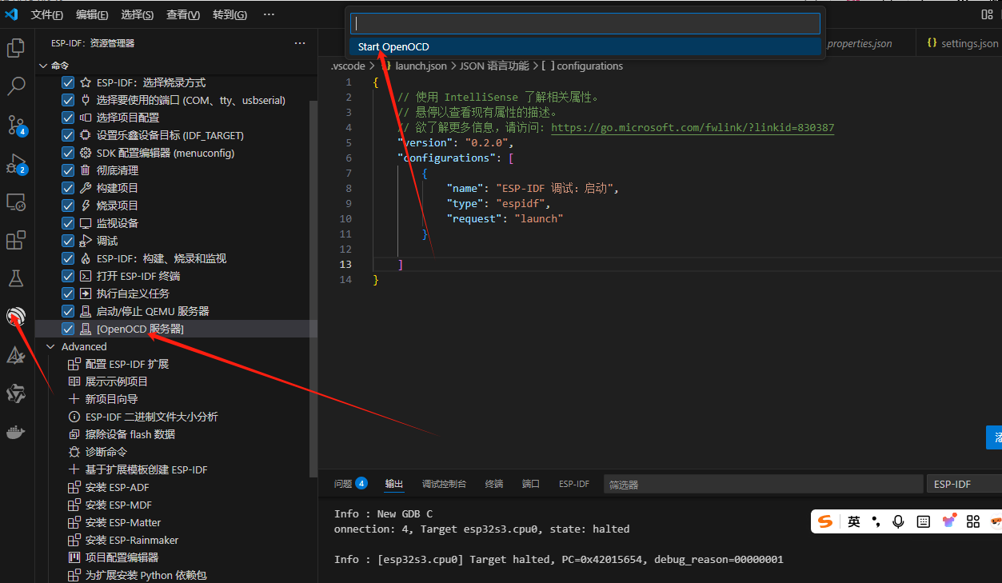Open the Explorer icon in activity bar
Viewport: 1002px width, 583px height.
pos(16,49)
